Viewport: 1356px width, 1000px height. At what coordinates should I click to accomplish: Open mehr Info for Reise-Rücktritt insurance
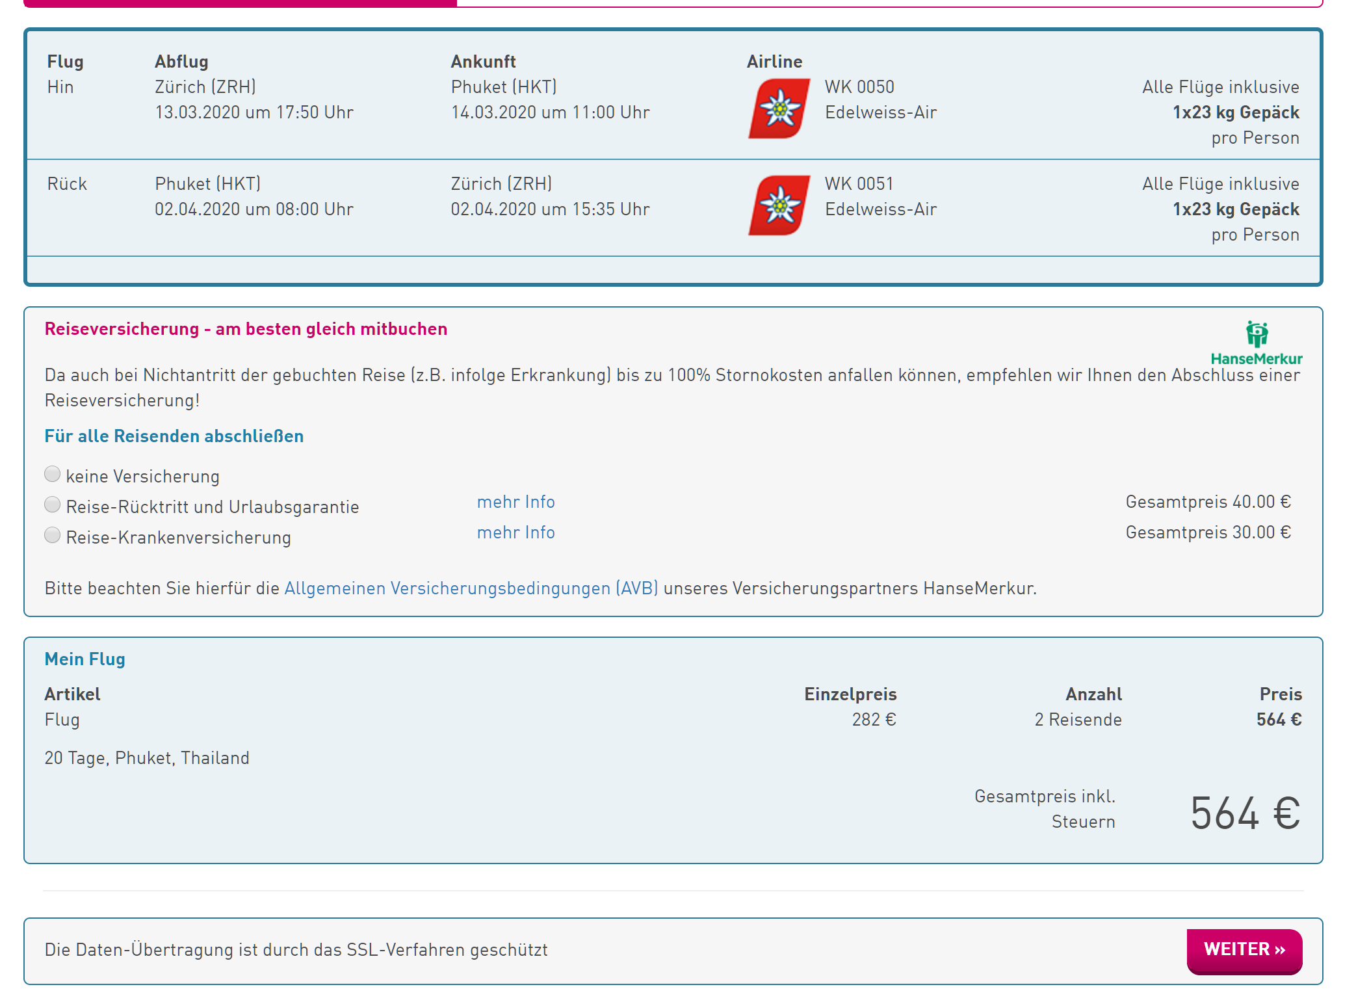515,502
